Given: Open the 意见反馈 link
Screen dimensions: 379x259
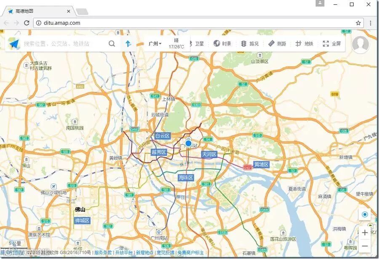Looking at the screenshot, I should (x=165, y=253).
